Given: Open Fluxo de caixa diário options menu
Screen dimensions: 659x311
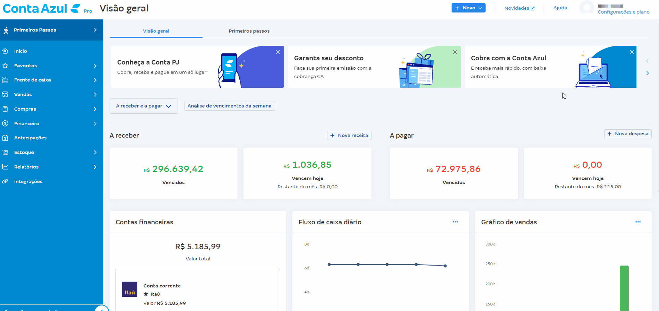Looking at the screenshot, I should [x=455, y=222].
